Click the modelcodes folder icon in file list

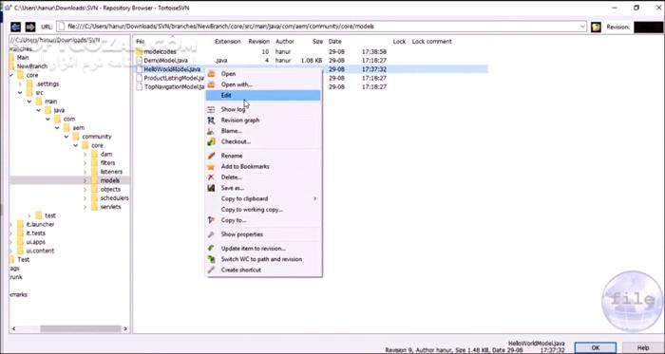140,51
